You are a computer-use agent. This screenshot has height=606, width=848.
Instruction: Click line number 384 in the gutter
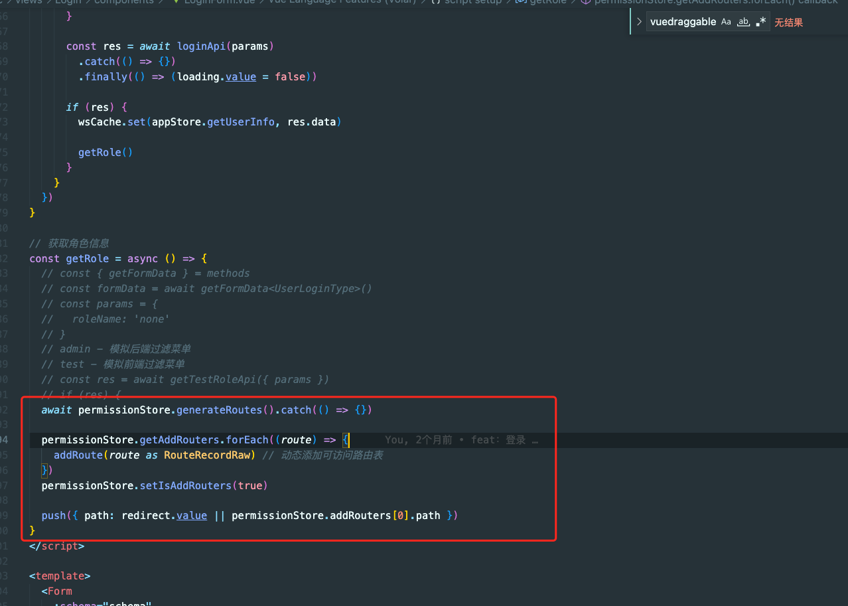point(7,288)
